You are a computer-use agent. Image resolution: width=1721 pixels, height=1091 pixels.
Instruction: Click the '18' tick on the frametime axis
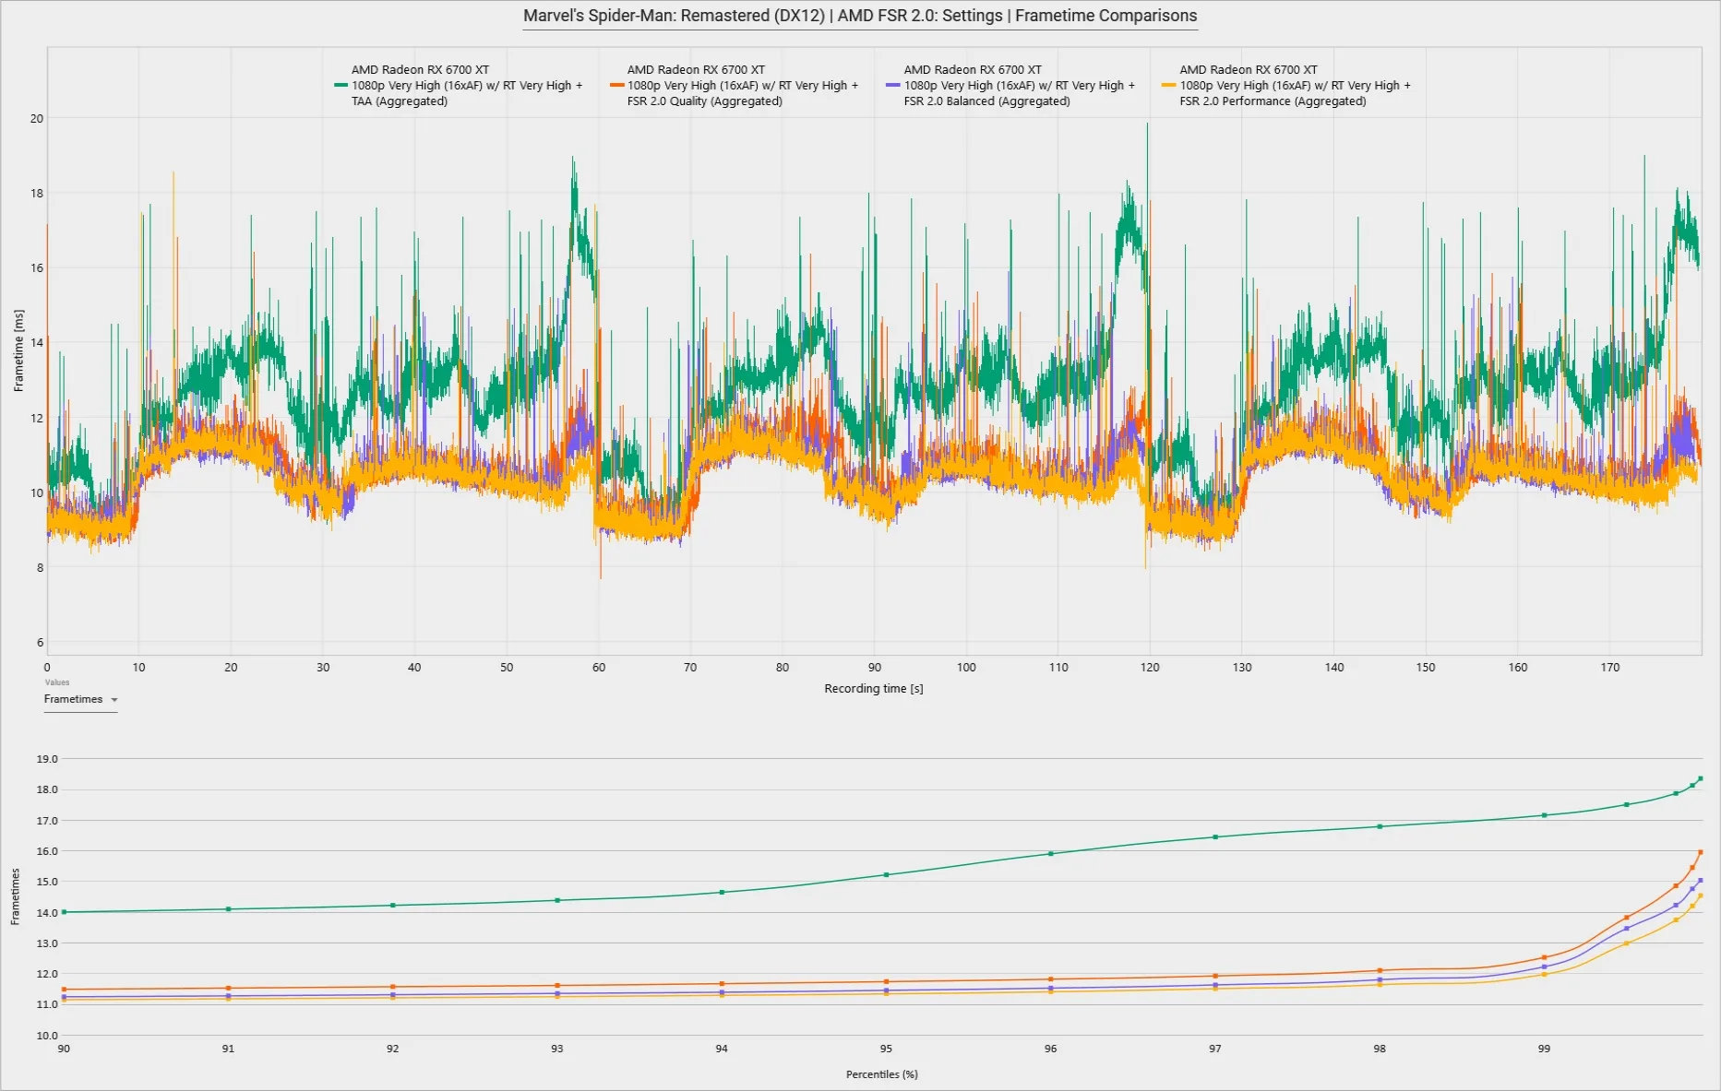coord(37,194)
